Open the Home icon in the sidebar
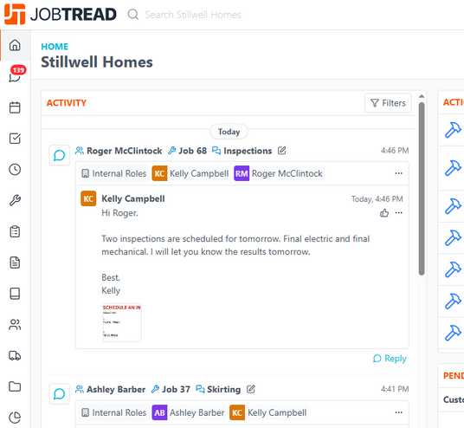 (15, 45)
